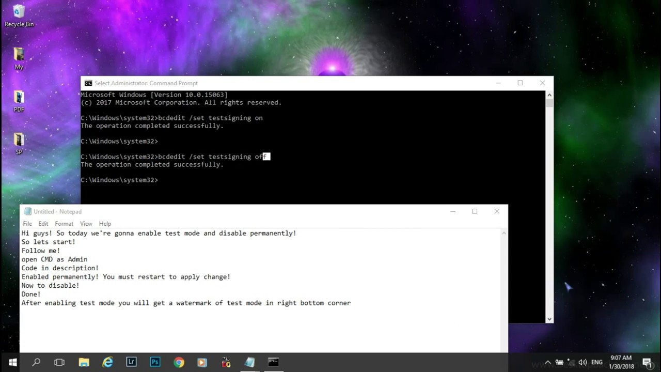Open the Action Center notifications icon
The image size is (661, 372).
click(x=647, y=362)
